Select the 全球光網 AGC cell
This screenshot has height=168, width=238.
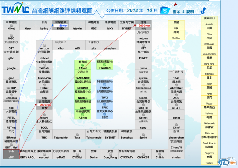(176, 95)
